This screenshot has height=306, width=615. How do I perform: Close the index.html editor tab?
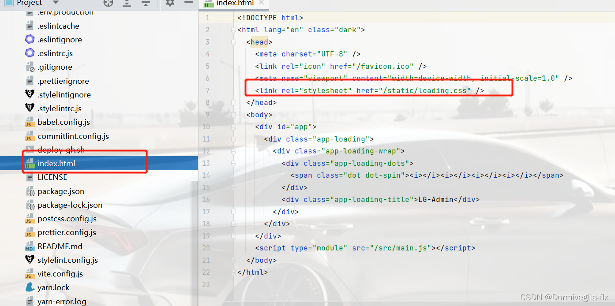point(261,3)
